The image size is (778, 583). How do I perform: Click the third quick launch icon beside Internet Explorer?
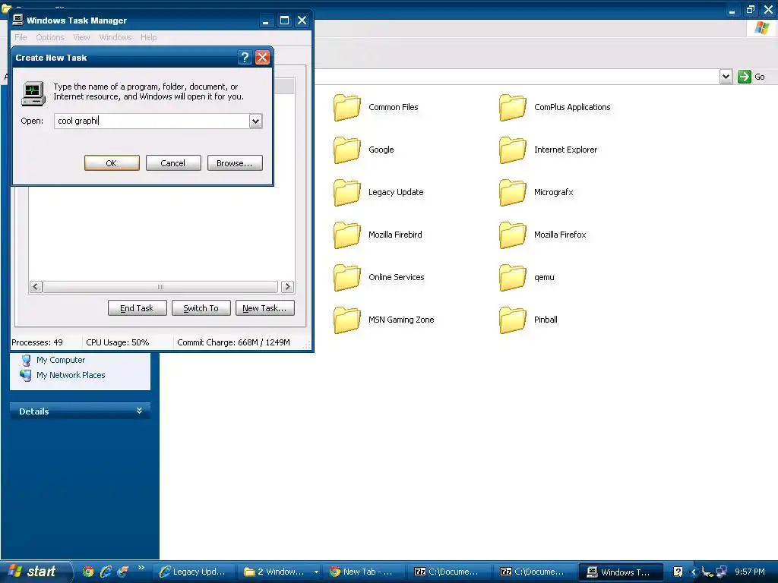[122, 572]
